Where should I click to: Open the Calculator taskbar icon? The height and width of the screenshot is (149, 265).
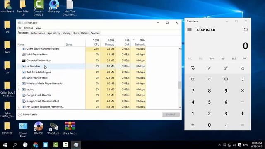(46, 145)
